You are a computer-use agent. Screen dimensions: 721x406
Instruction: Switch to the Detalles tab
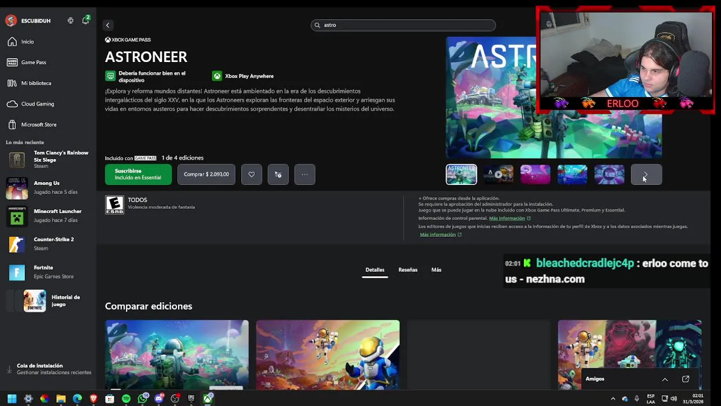[375, 270]
